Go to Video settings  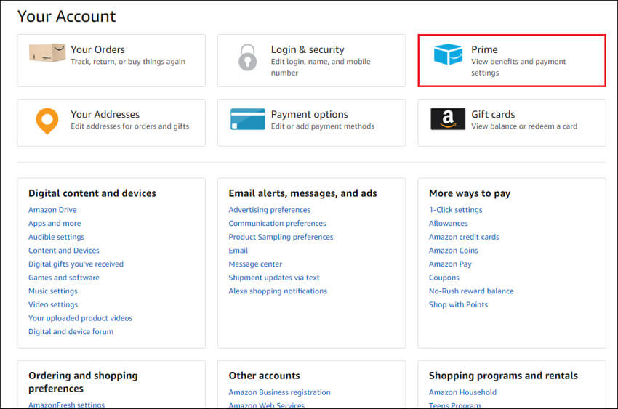point(53,304)
